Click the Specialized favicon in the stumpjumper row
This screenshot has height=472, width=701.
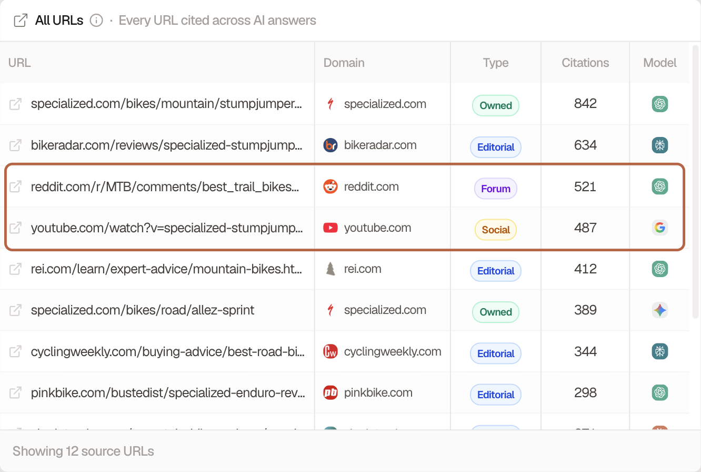331,104
